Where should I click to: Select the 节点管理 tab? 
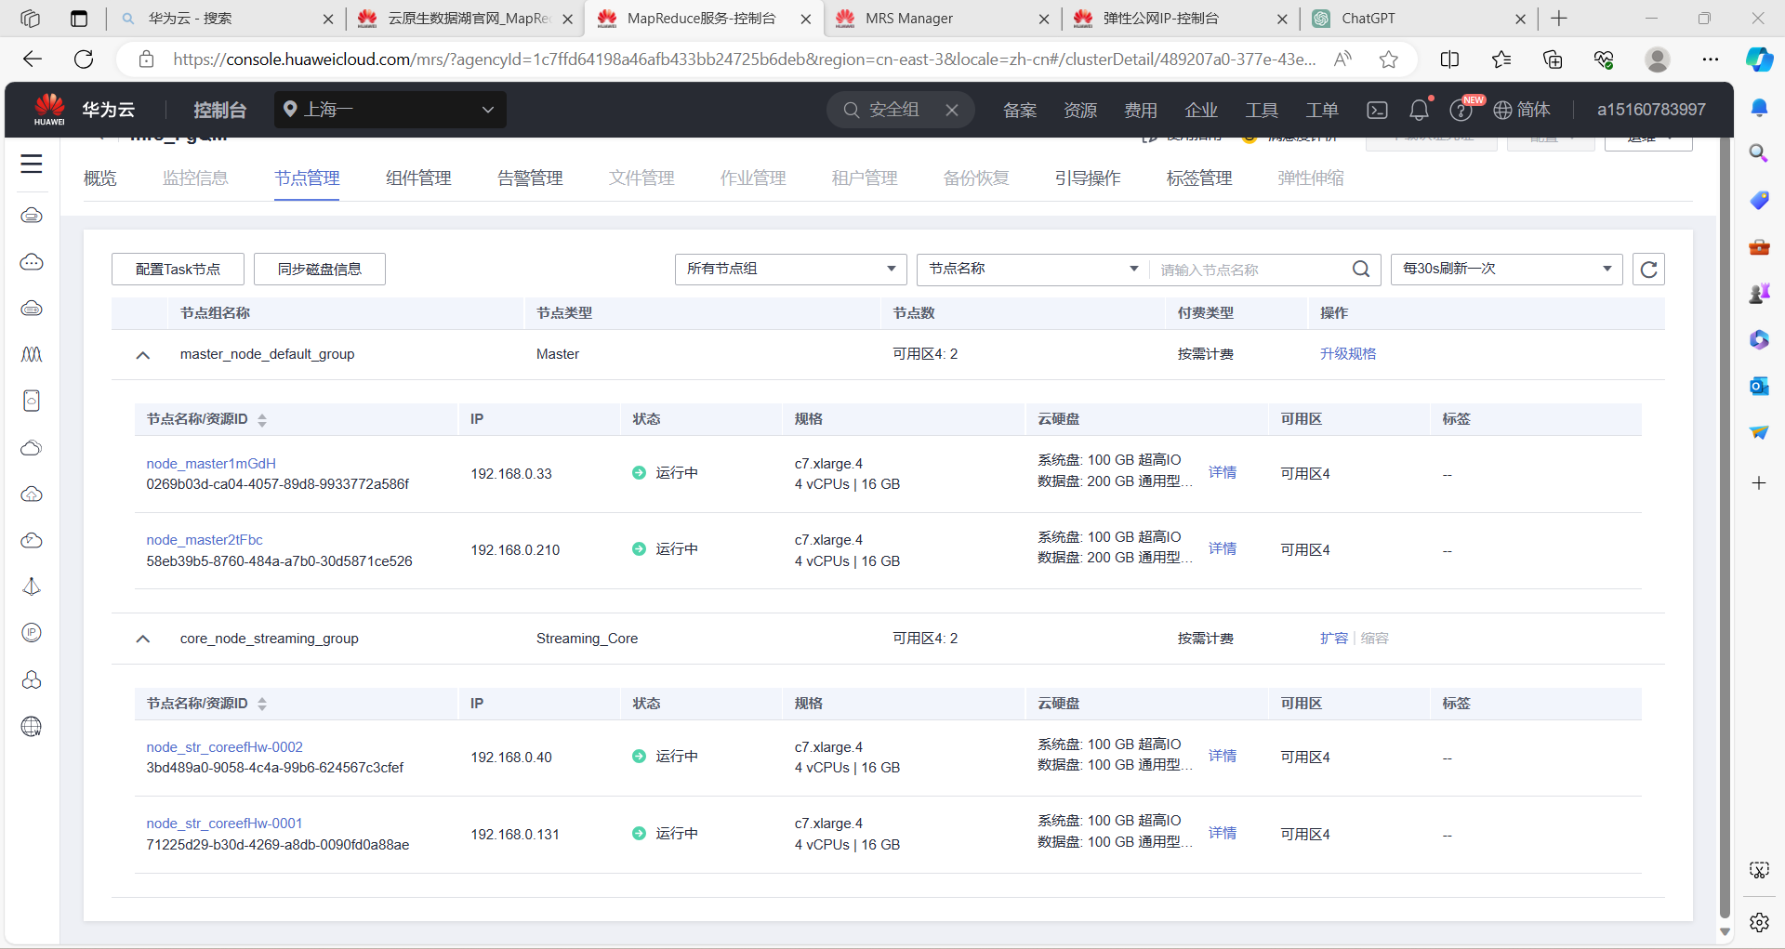tap(307, 178)
